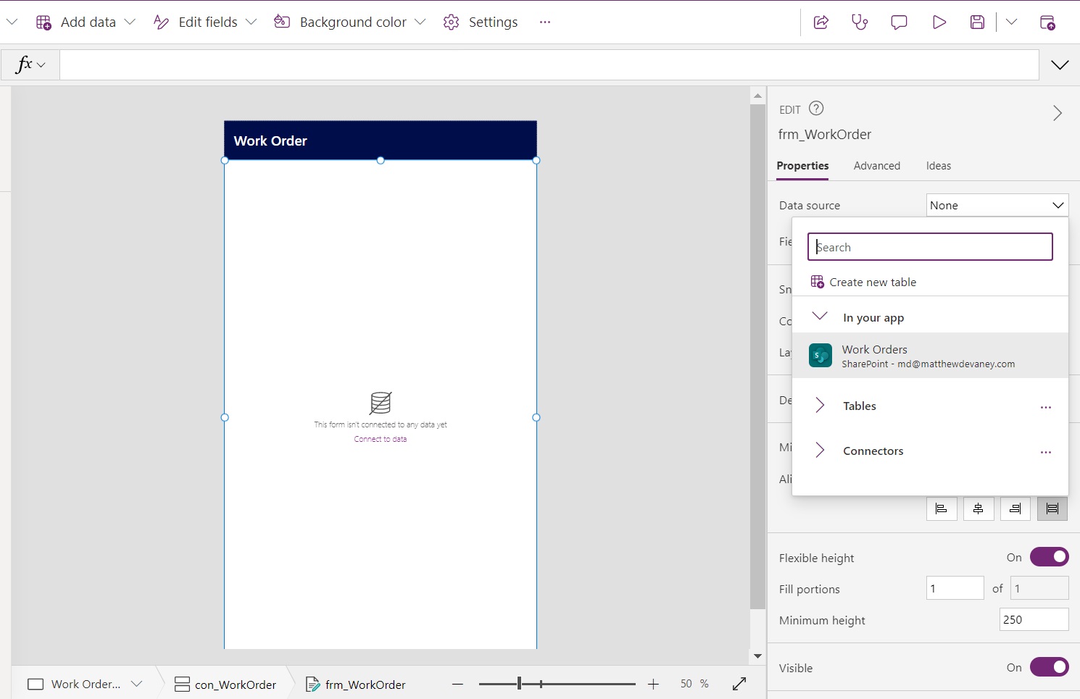The height and width of the screenshot is (699, 1080).
Task: Run the App checker
Action: [860, 22]
